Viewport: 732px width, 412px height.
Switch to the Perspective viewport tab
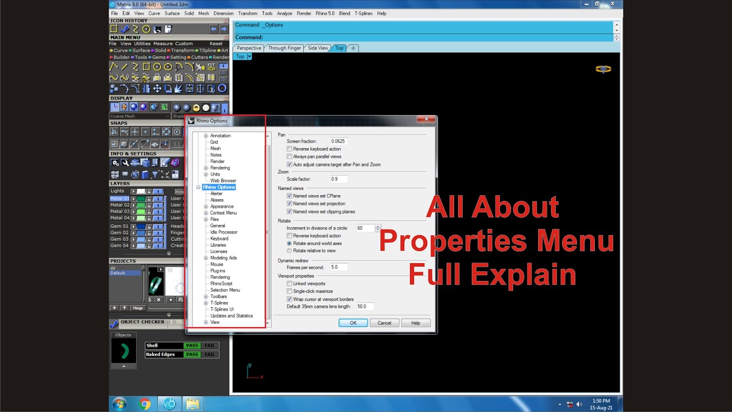coord(249,48)
